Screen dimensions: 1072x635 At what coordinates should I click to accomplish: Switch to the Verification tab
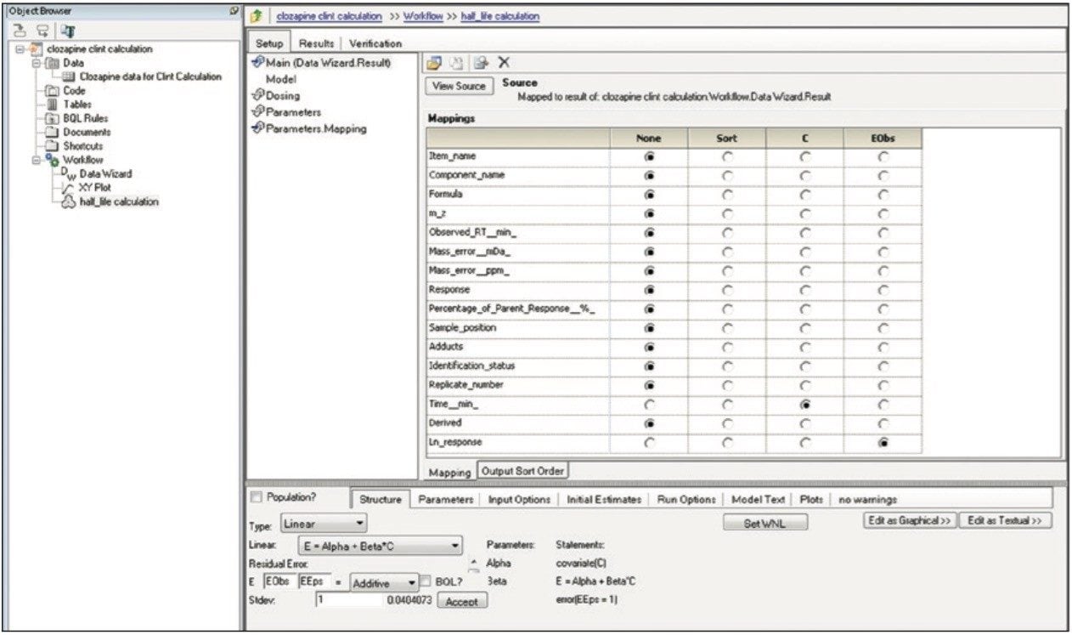pyautogui.click(x=375, y=43)
